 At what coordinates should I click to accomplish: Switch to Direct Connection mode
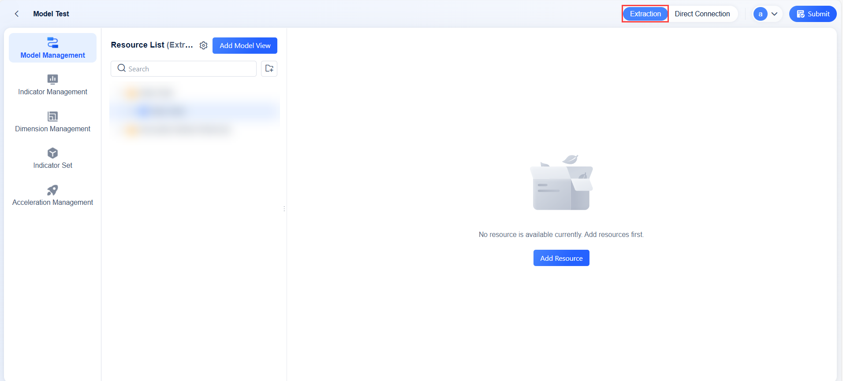tap(702, 14)
